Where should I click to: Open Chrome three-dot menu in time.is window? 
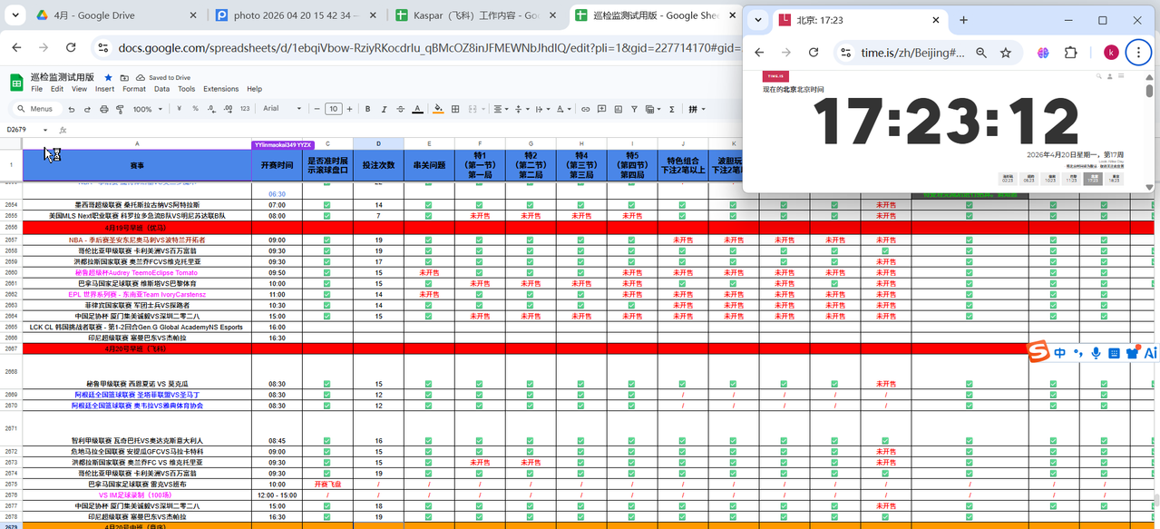[1138, 53]
